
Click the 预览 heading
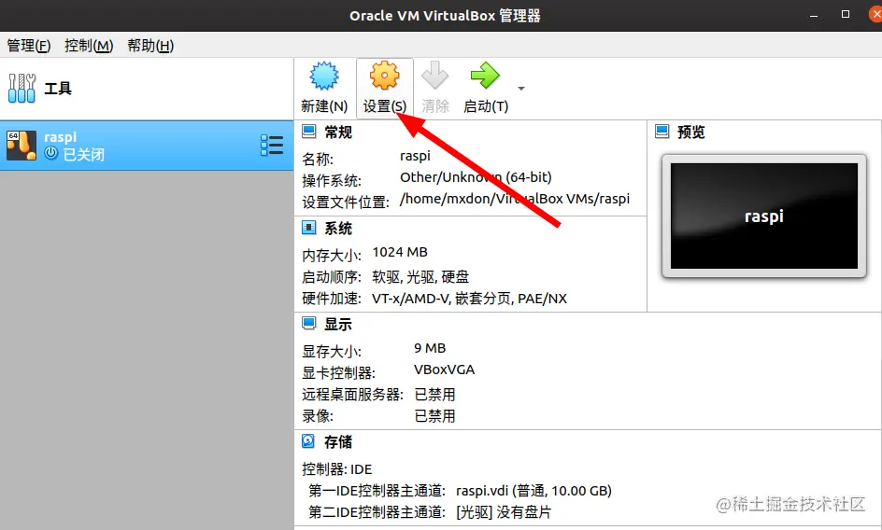pos(691,132)
